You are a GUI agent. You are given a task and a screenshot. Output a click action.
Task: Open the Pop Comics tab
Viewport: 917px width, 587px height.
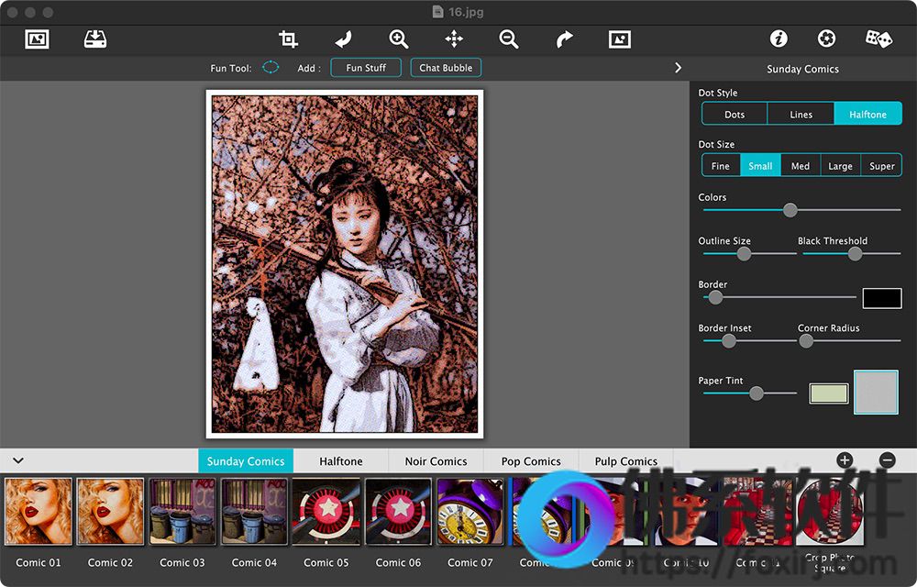(x=531, y=460)
